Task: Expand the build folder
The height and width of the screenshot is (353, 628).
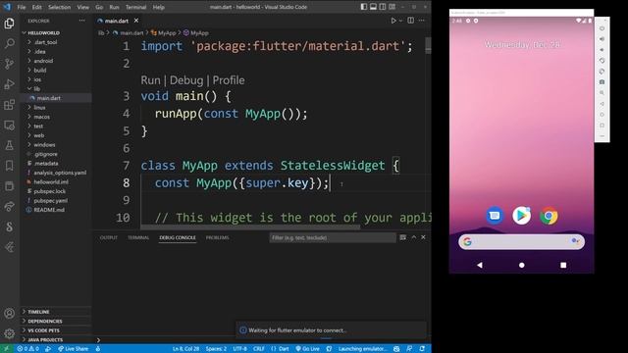Action: pos(39,70)
